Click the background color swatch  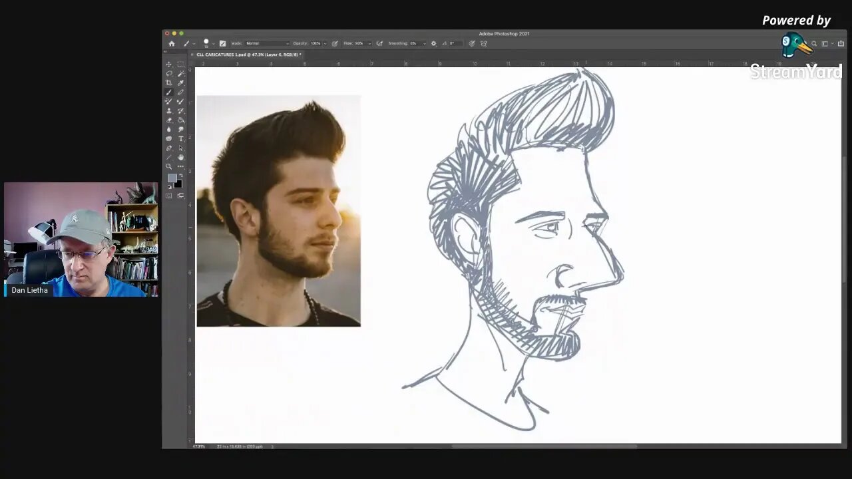178,184
